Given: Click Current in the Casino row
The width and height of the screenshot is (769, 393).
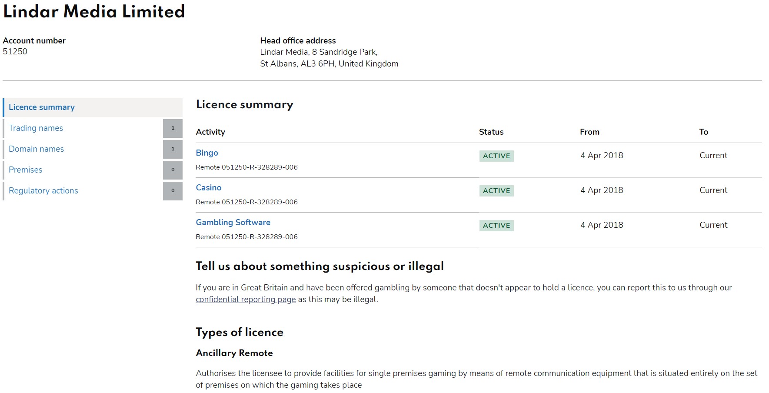Looking at the screenshot, I should 713,190.
